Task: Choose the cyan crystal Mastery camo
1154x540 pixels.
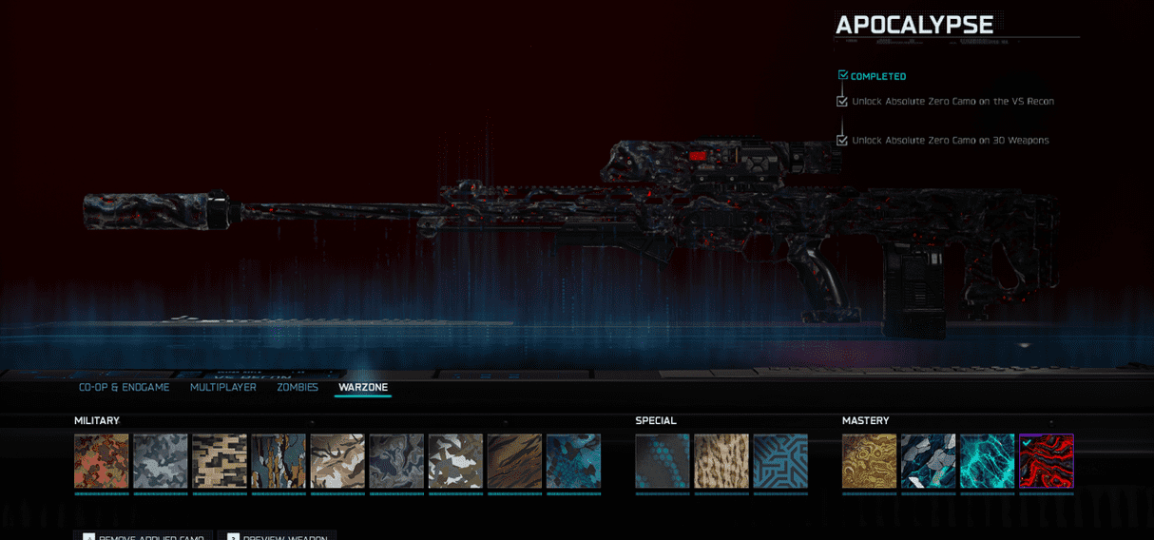Action: (x=987, y=461)
